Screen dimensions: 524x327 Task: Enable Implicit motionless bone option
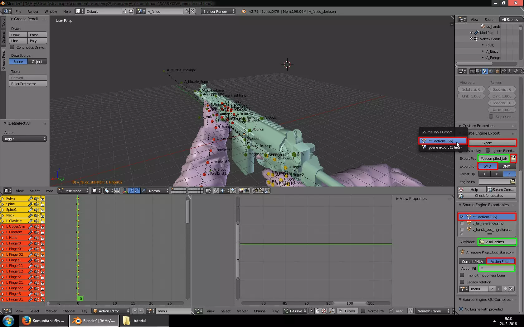pyautogui.click(x=462, y=275)
